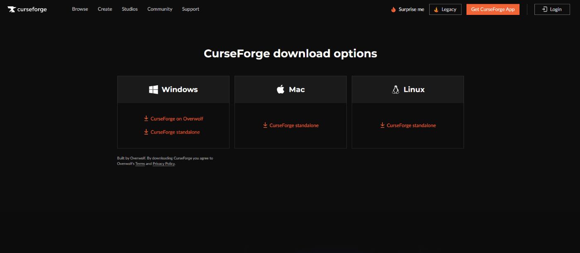
Task: Open the Create menu
Action: click(x=105, y=9)
